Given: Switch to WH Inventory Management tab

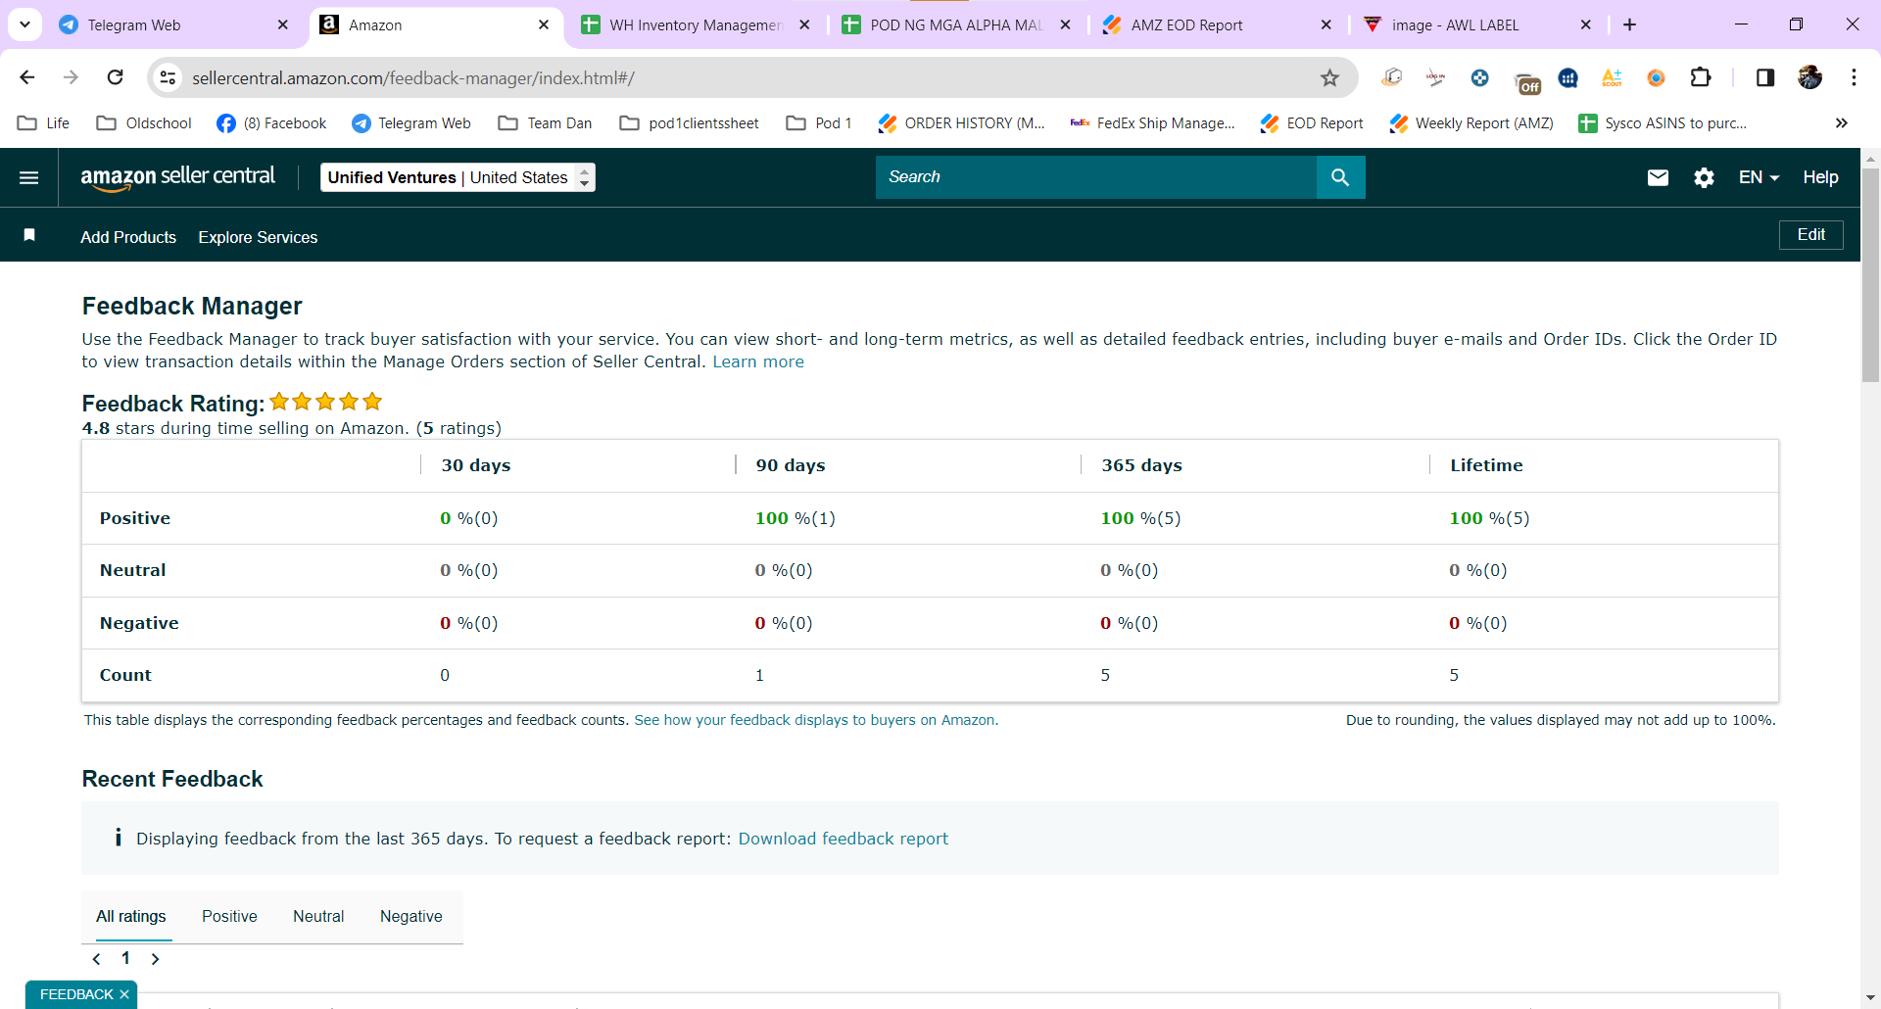Looking at the screenshot, I should point(695,24).
